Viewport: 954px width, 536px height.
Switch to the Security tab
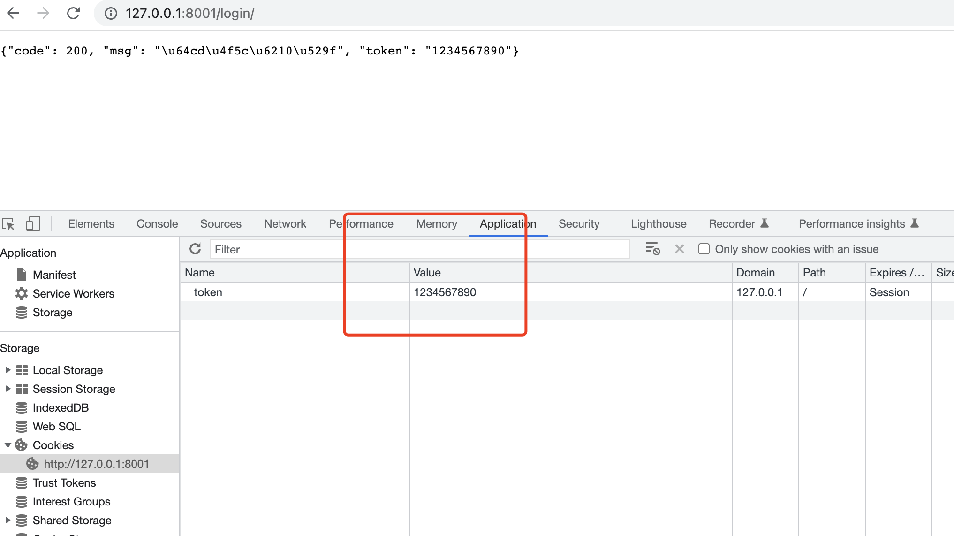pyautogui.click(x=579, y=224)
